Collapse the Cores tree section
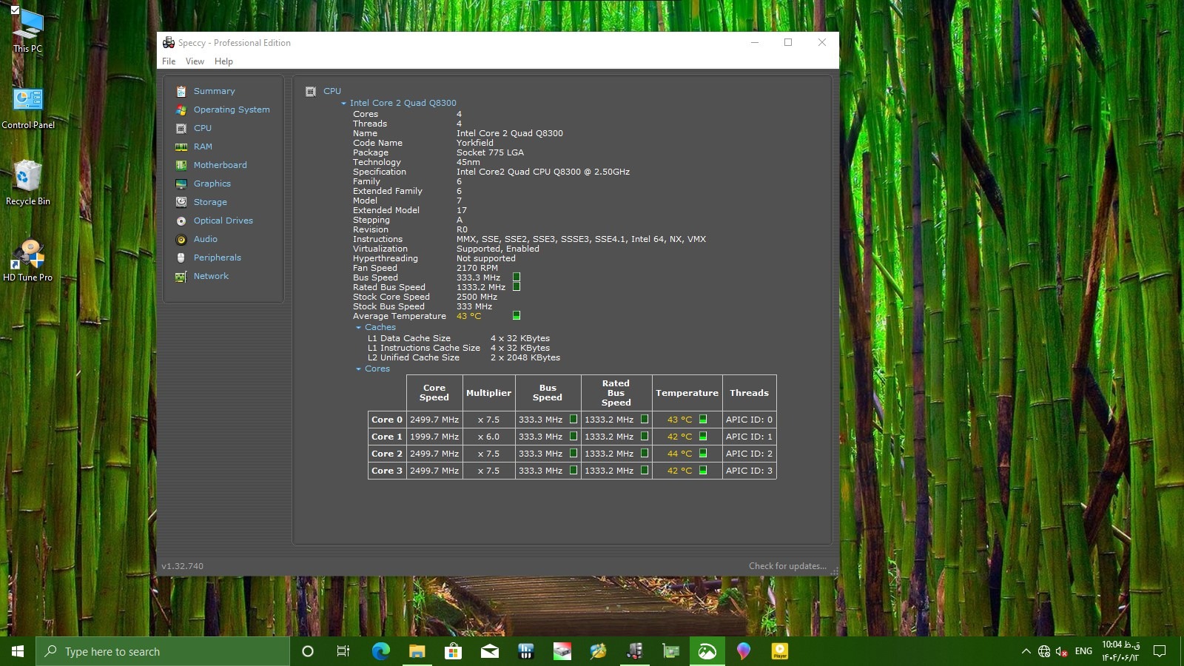Viewport: 1184px width, 666px height. point(359,369)
